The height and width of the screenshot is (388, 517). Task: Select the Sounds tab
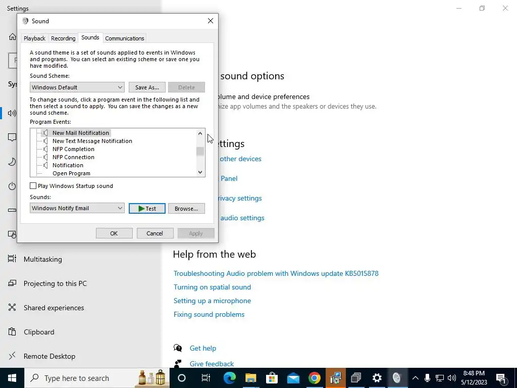coord(90,37)
